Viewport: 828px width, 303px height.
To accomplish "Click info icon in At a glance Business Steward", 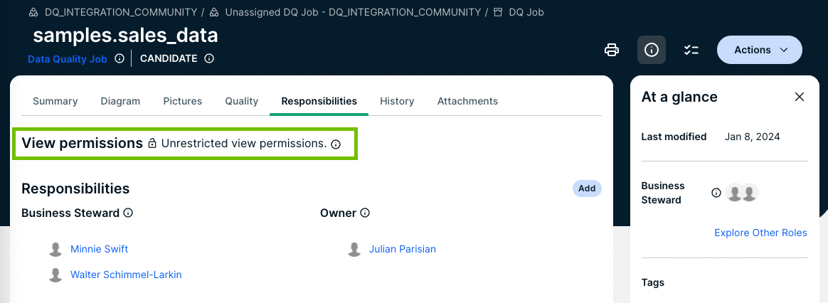I will coord(716,193).
